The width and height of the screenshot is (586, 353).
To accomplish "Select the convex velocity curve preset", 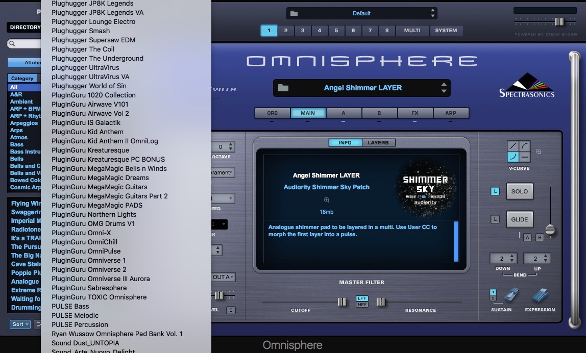I will pos(525,146).
